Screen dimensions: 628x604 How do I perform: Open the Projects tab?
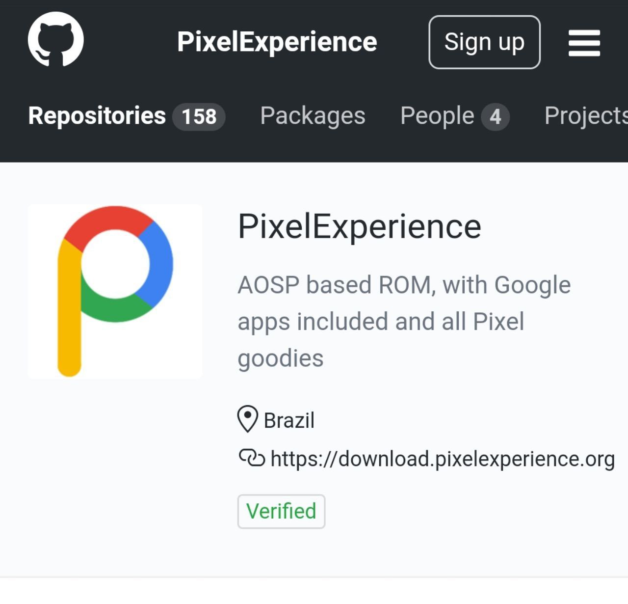[x=586, y=116]
